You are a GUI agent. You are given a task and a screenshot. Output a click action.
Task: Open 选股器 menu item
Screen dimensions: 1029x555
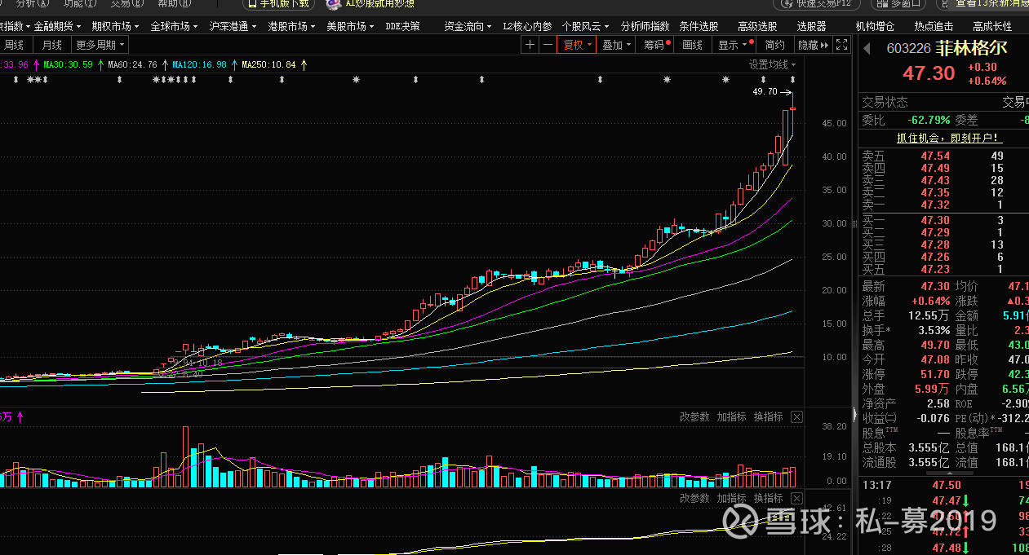click(x=812, y=26)
